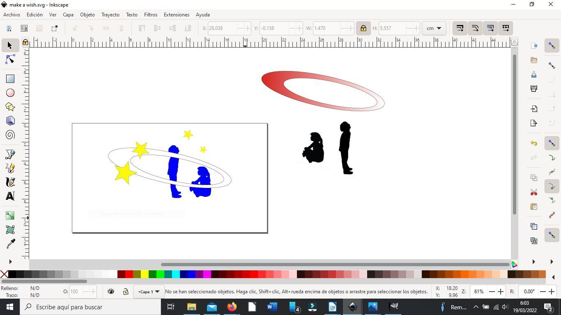The width and height of the screenshot is (561, 315).
Task: Toggle moving gradients with objects
Action: [x=490, y=28]
